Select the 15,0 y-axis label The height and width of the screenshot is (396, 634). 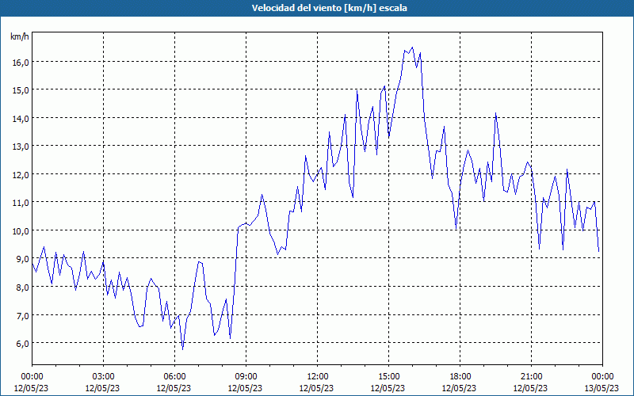click(21, 90)
